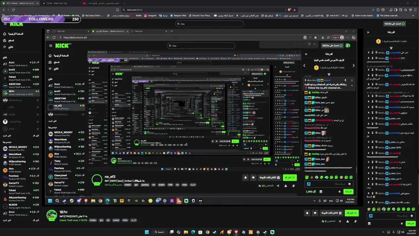Click the notification bell below the 1B7rr stream
Viewport: 419px width, 236px height.
tap(307, 213)
